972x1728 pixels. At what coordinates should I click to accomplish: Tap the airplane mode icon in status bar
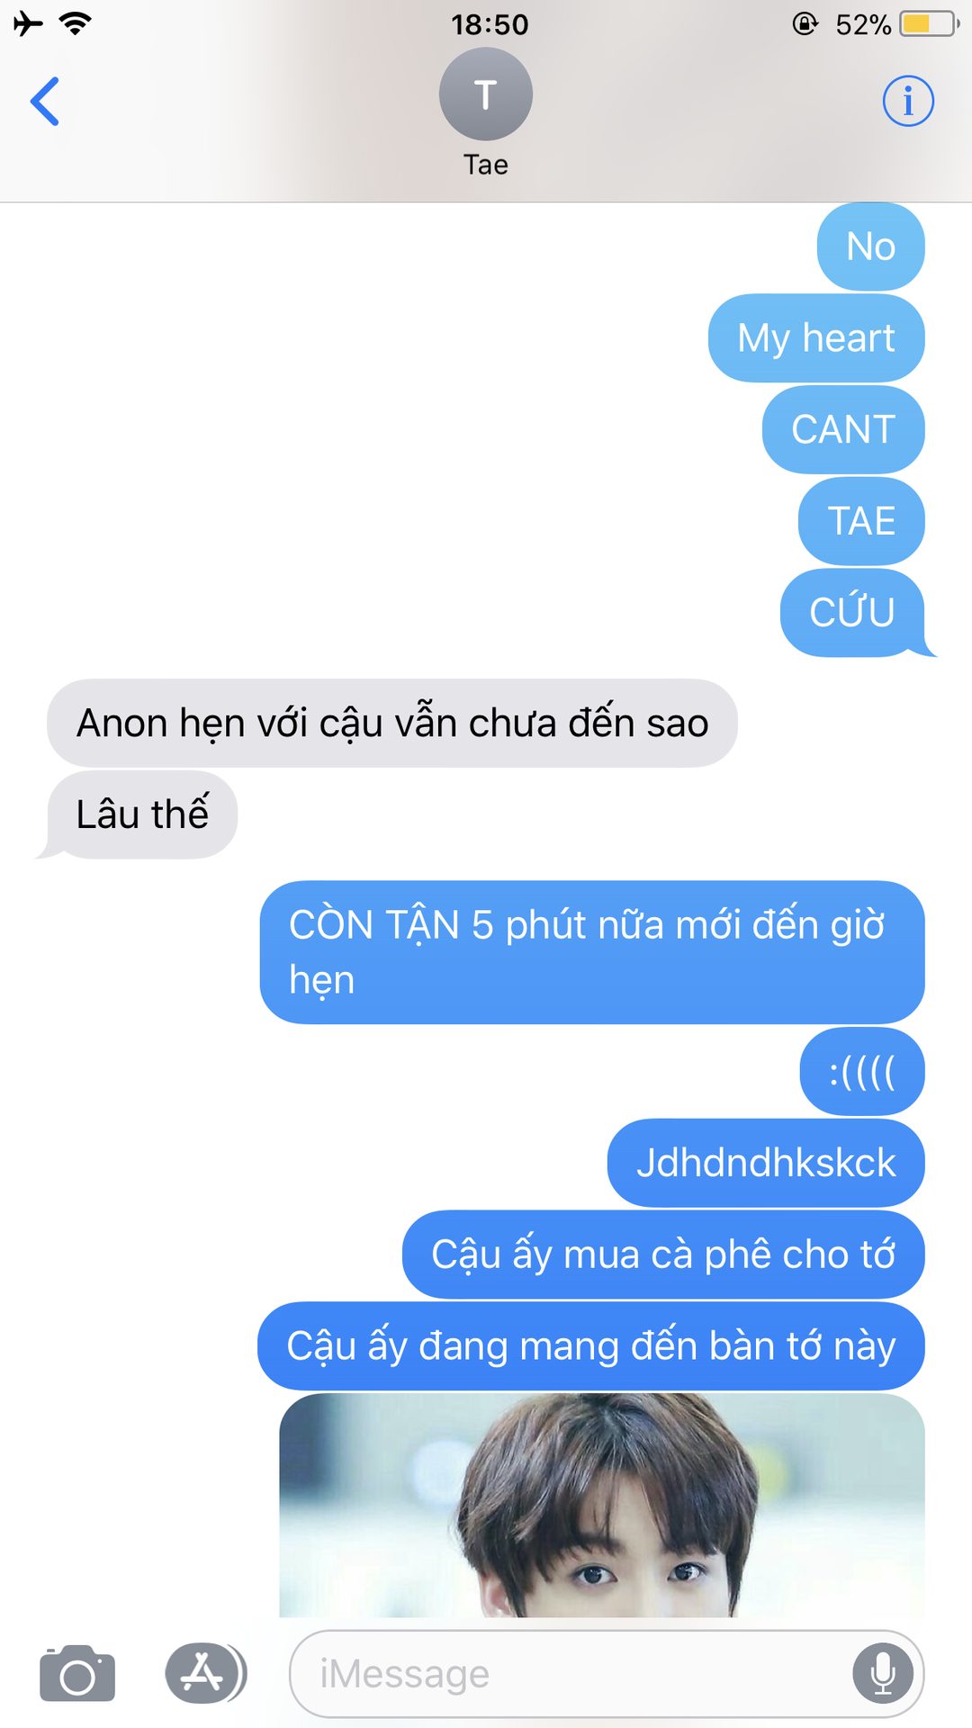pos(28,23)
